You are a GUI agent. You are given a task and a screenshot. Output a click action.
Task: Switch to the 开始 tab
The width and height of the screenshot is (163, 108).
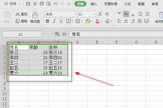coord(80,4)
